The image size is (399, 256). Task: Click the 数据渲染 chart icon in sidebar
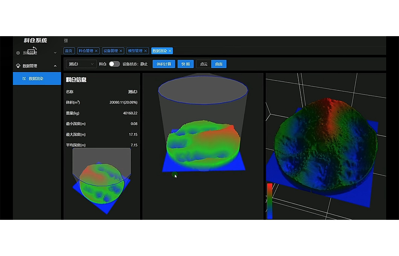point(24,79)
